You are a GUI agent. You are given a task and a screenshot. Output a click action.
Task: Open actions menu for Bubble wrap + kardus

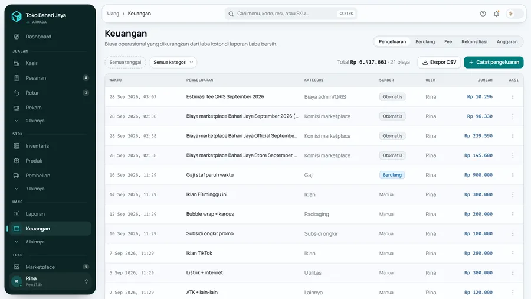(x=513, y=214)
